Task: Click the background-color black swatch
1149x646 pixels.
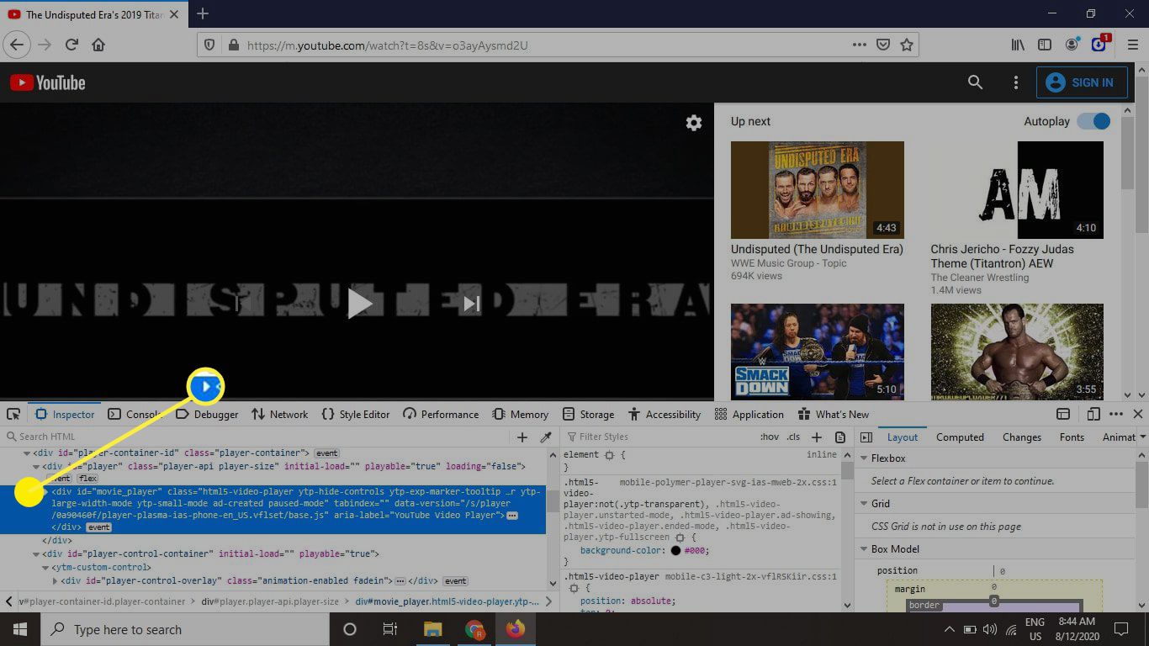Action: click(x=675, y=550)
